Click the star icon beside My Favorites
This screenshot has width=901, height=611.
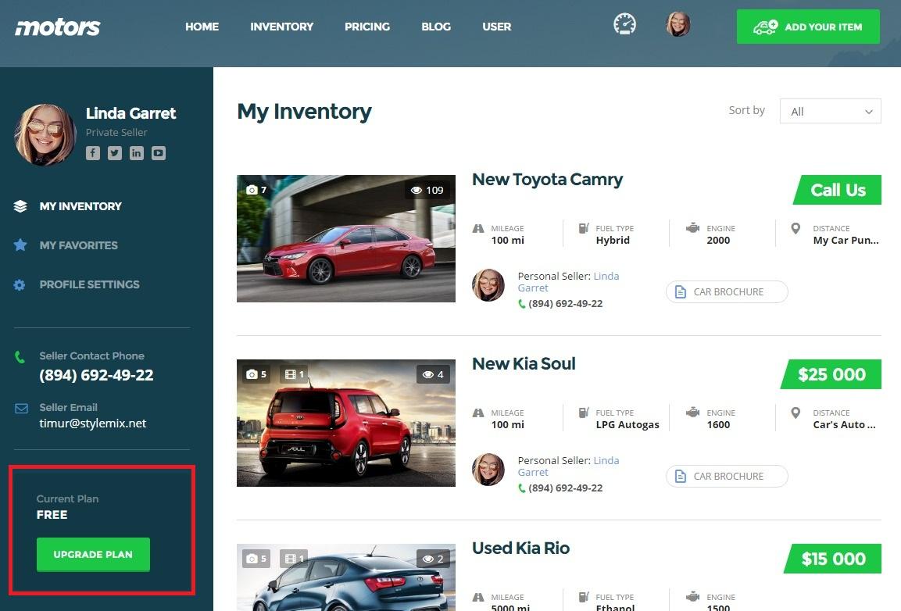point(20,245)
